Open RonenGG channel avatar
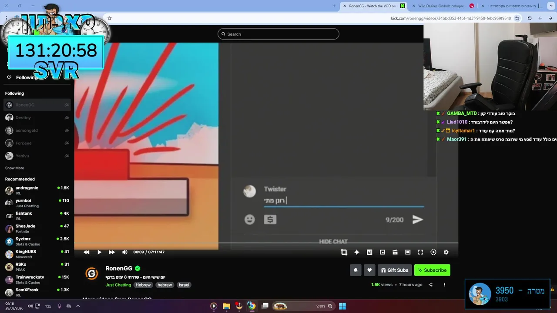Image resolution: width=557 pixels, height=313 pixels. click(91, 273)
